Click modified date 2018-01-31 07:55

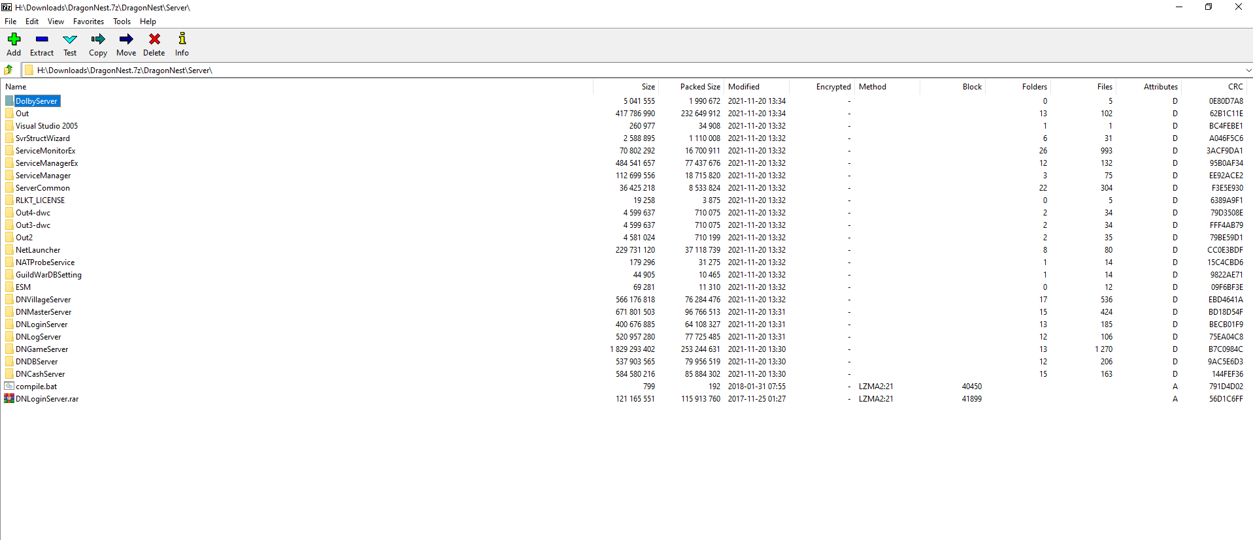click(757, 386)
